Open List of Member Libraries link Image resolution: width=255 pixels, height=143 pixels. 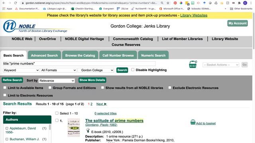click(x=182, y=39)
